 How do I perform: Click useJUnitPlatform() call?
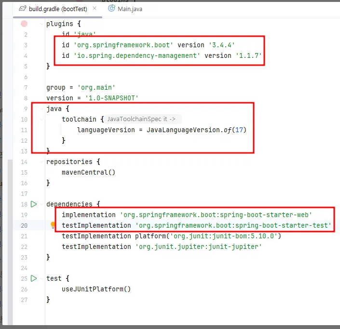(x=96, y=289)
